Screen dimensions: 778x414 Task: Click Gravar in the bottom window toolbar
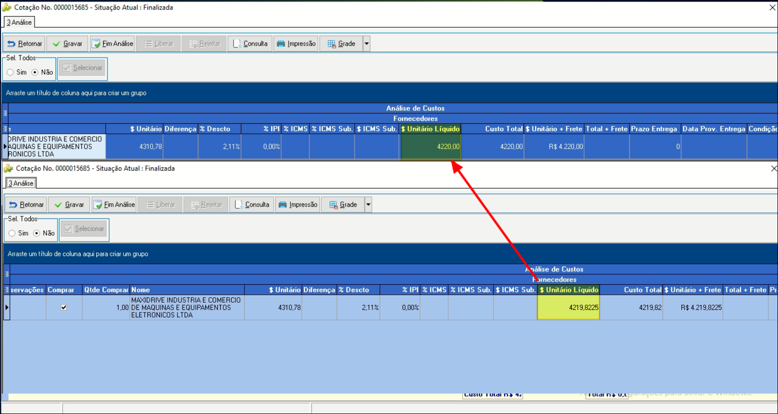pos(69,205)
